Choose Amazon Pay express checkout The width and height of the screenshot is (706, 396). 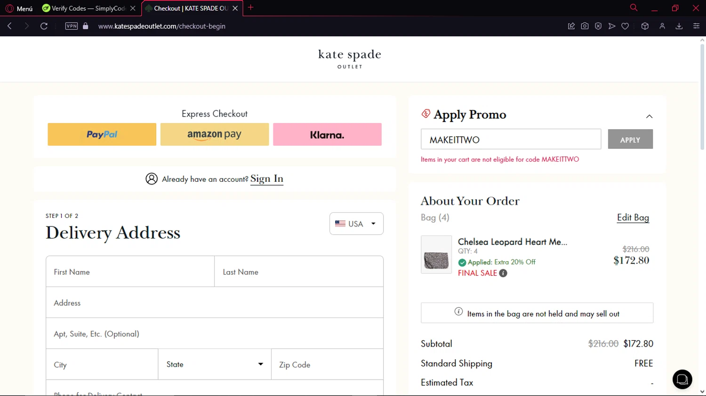coord(215,134)
